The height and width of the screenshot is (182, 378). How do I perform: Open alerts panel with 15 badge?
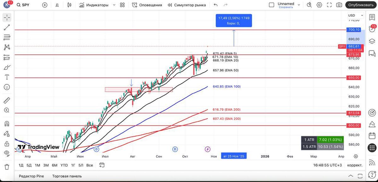click(x=372, y=29)
